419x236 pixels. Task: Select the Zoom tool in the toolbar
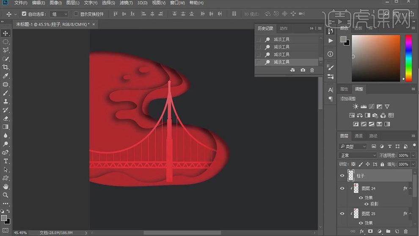point(6,195)
